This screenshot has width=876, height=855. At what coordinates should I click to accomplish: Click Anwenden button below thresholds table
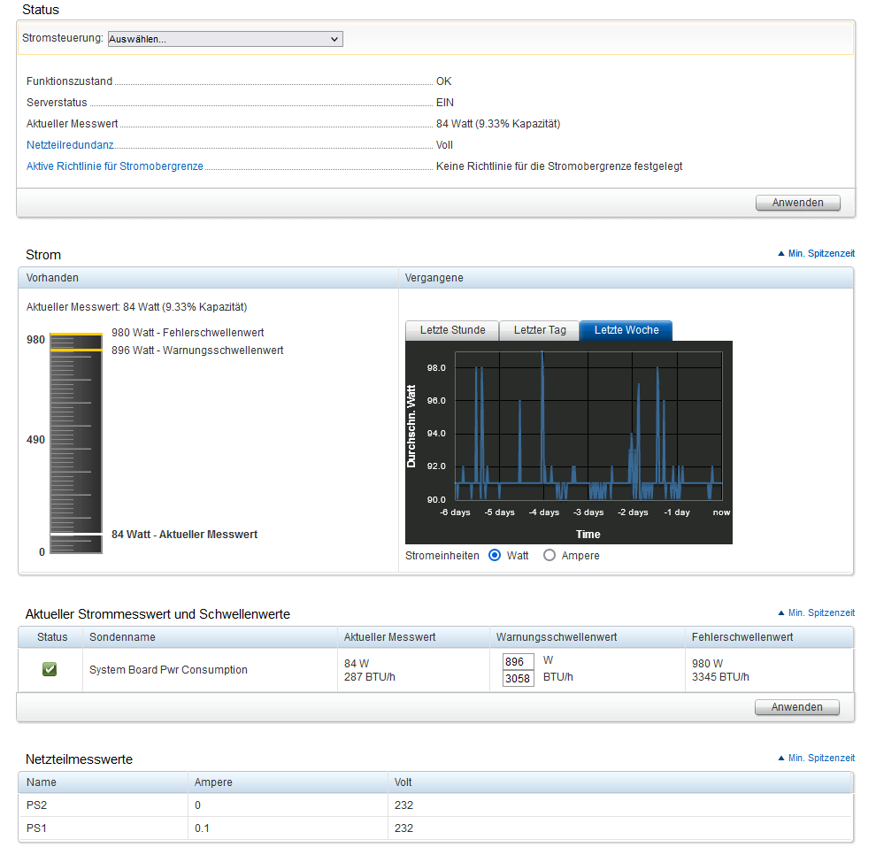tap(797, 707)
